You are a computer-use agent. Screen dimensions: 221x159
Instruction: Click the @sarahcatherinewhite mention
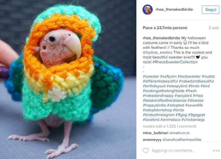(182, 140)
